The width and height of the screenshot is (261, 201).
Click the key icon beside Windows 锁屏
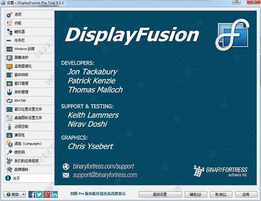click(9, 49)
